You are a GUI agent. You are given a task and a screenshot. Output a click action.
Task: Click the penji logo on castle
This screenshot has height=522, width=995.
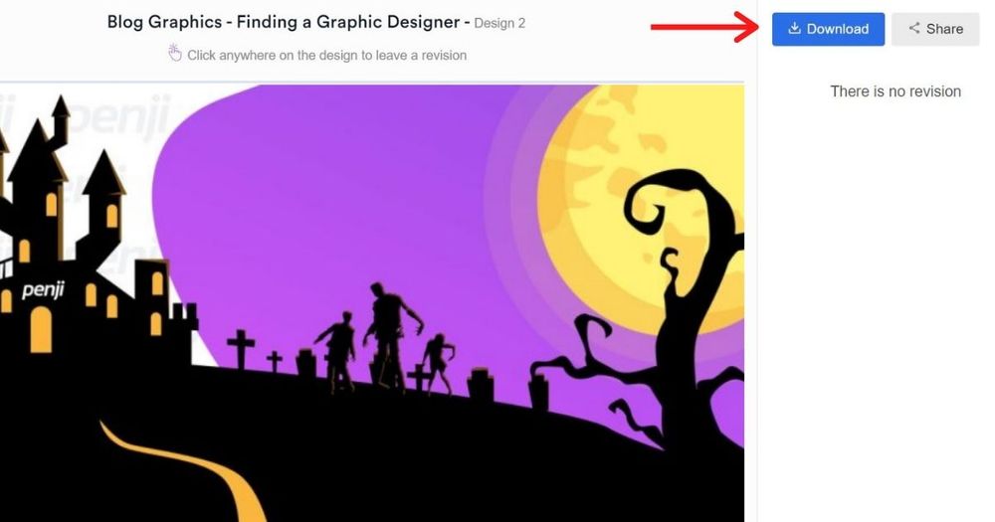click(x=43, y=290)
